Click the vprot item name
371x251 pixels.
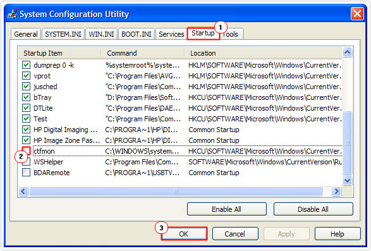pos(42,76)
